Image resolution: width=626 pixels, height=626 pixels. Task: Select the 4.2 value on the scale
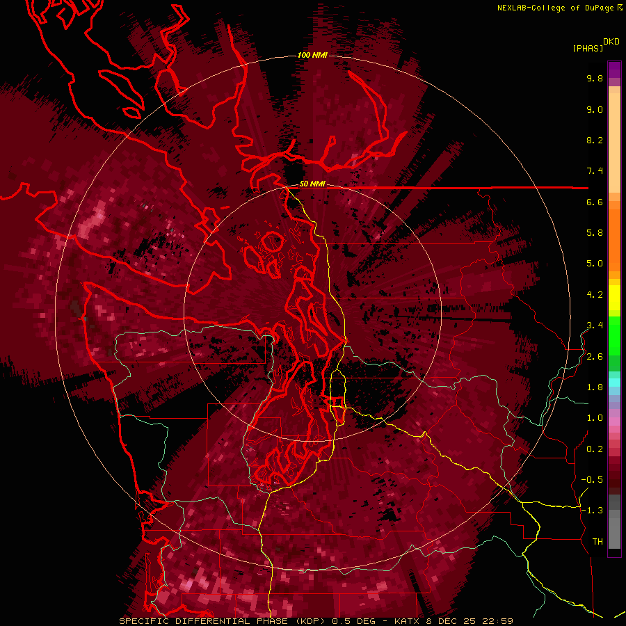595,295
